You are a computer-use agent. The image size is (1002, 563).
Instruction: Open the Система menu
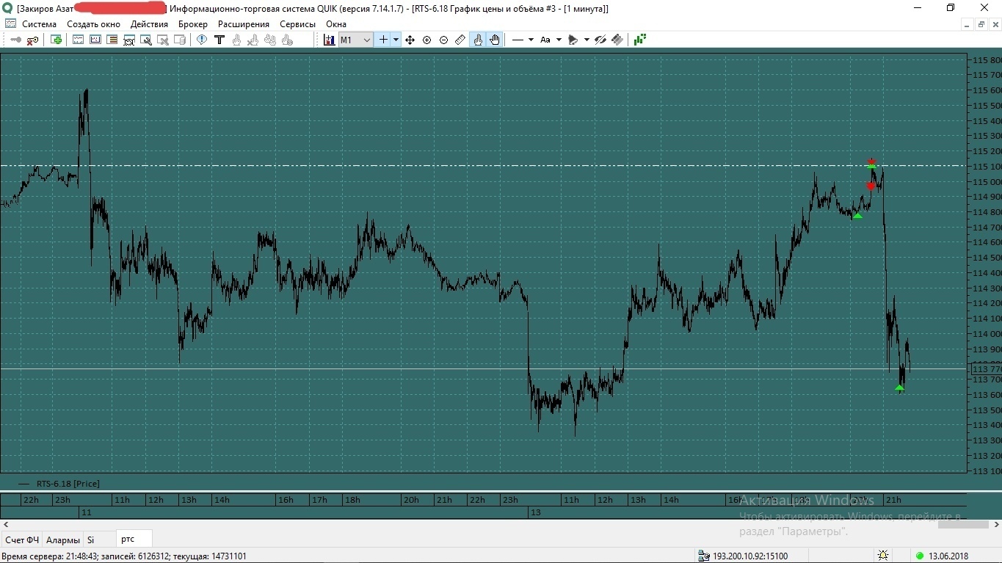tap(39, 23)
